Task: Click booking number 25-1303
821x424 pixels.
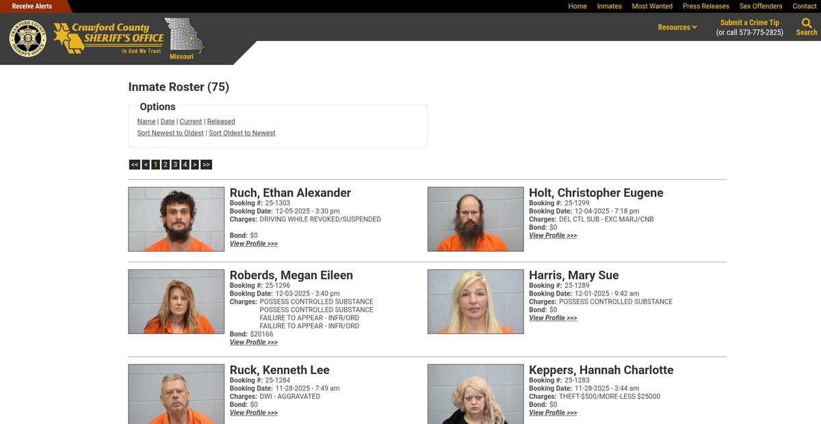Action: click(278, 203)
